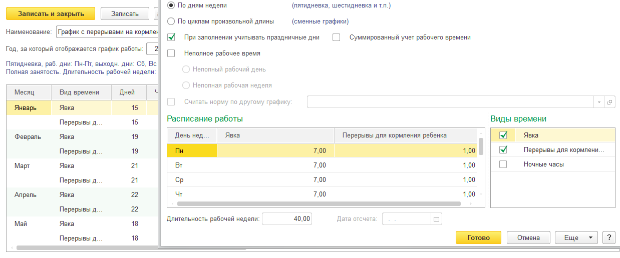The width and height of the screenshot is (620, 258).
Task: Click the open-form icon beside the norm schedule field
Action: [609, 102]
